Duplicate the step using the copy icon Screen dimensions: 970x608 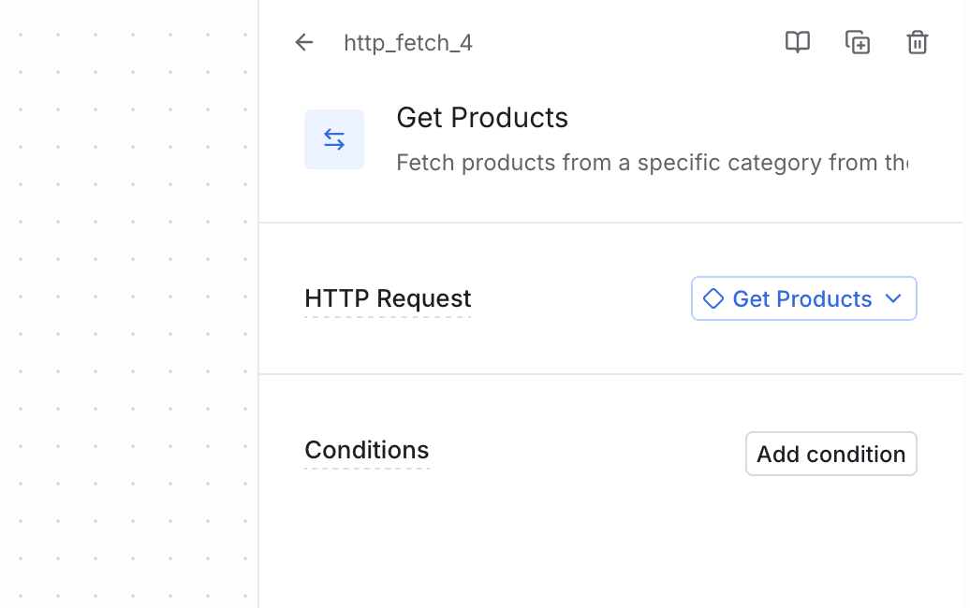858,42
